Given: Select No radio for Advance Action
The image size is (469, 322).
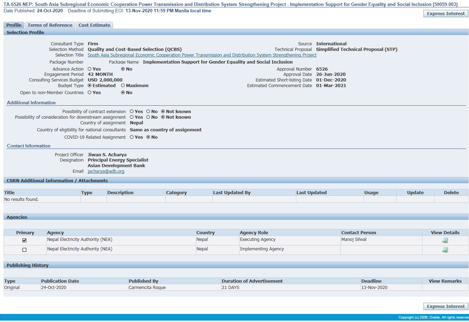Looking at the screenshot, I should [123, 69].
